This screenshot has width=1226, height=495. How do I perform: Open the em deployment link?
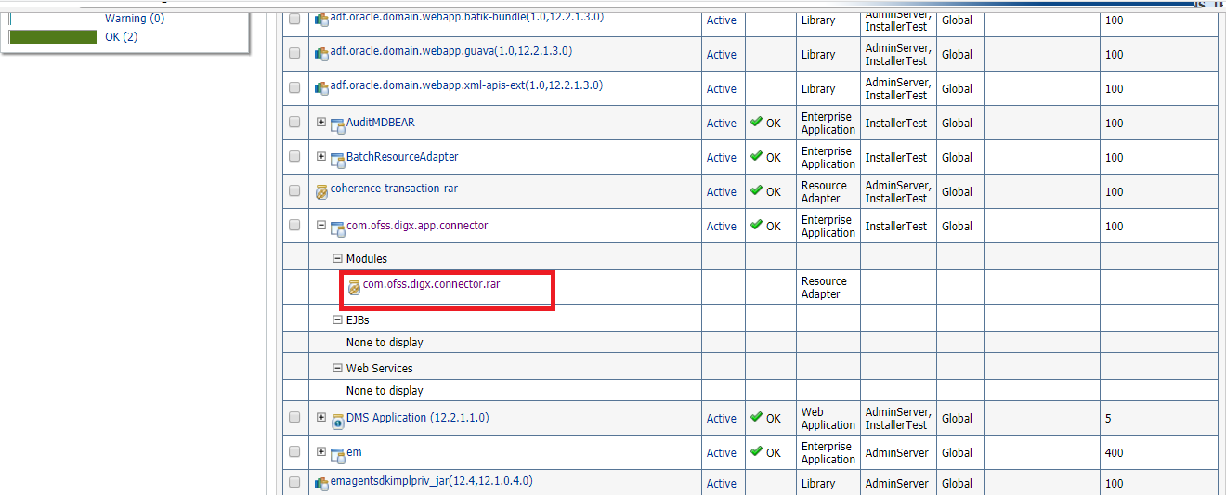click(x=354, y=452)
